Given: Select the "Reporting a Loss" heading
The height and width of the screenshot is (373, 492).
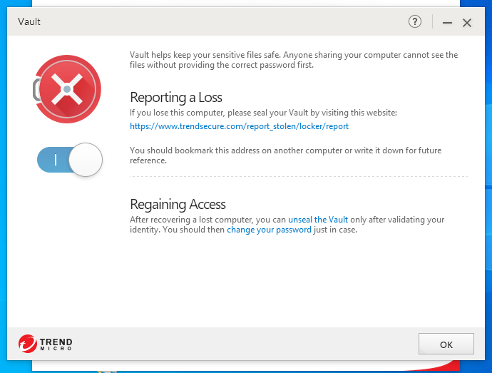Looking at the screenshot, I should point(176,97).
